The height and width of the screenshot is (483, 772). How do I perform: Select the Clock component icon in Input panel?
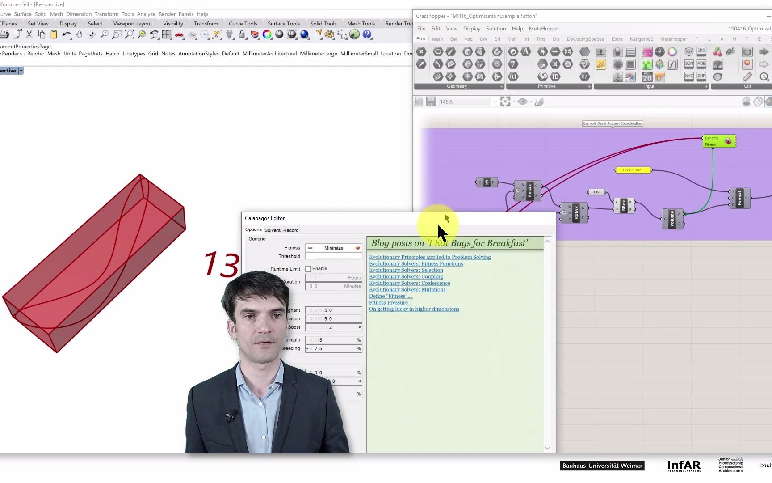(659, 52)
